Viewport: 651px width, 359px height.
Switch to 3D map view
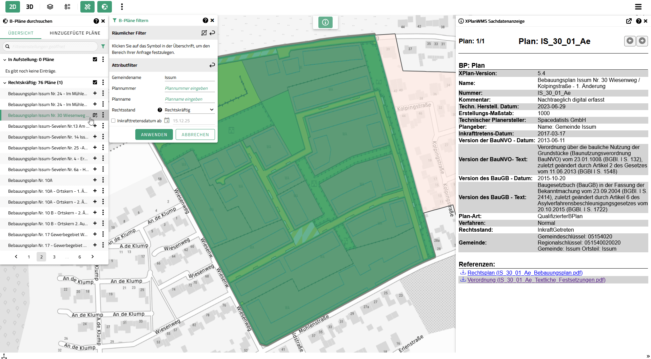pos(30,7)
